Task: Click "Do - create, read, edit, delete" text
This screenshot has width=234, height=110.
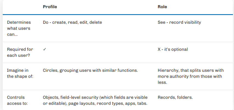Action: coord(72,22)
